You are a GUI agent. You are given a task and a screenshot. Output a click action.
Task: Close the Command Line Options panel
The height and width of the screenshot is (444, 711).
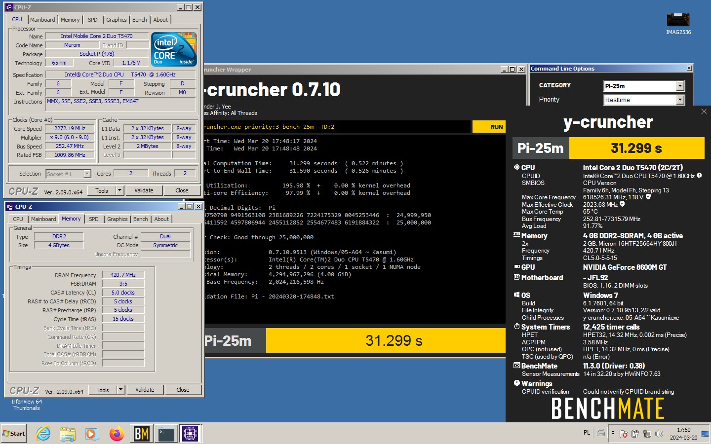[x=689, y=68]
